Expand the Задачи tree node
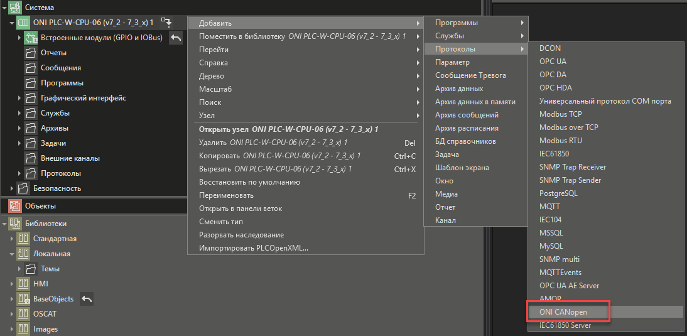 click(x=19, y=143)
